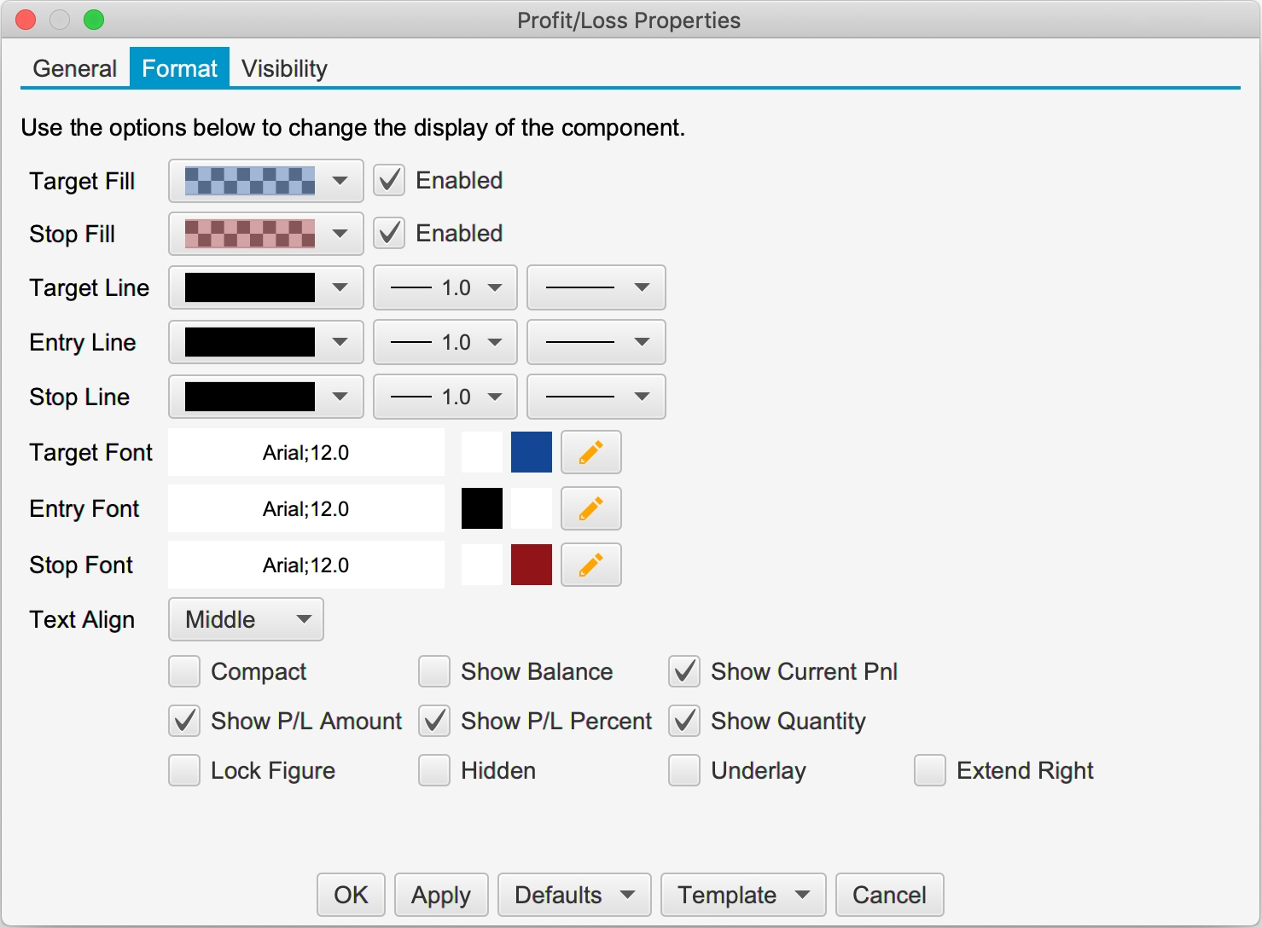Click the blue Target Font background swatch
Image resolution: width=1262 pixels, height=928 pixels.
tap(532, 452)
